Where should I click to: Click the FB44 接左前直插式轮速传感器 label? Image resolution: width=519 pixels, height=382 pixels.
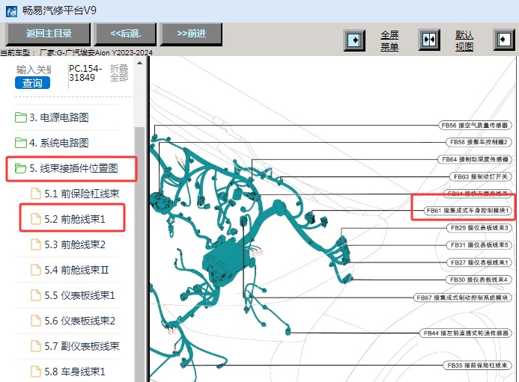tap(466, 333)
